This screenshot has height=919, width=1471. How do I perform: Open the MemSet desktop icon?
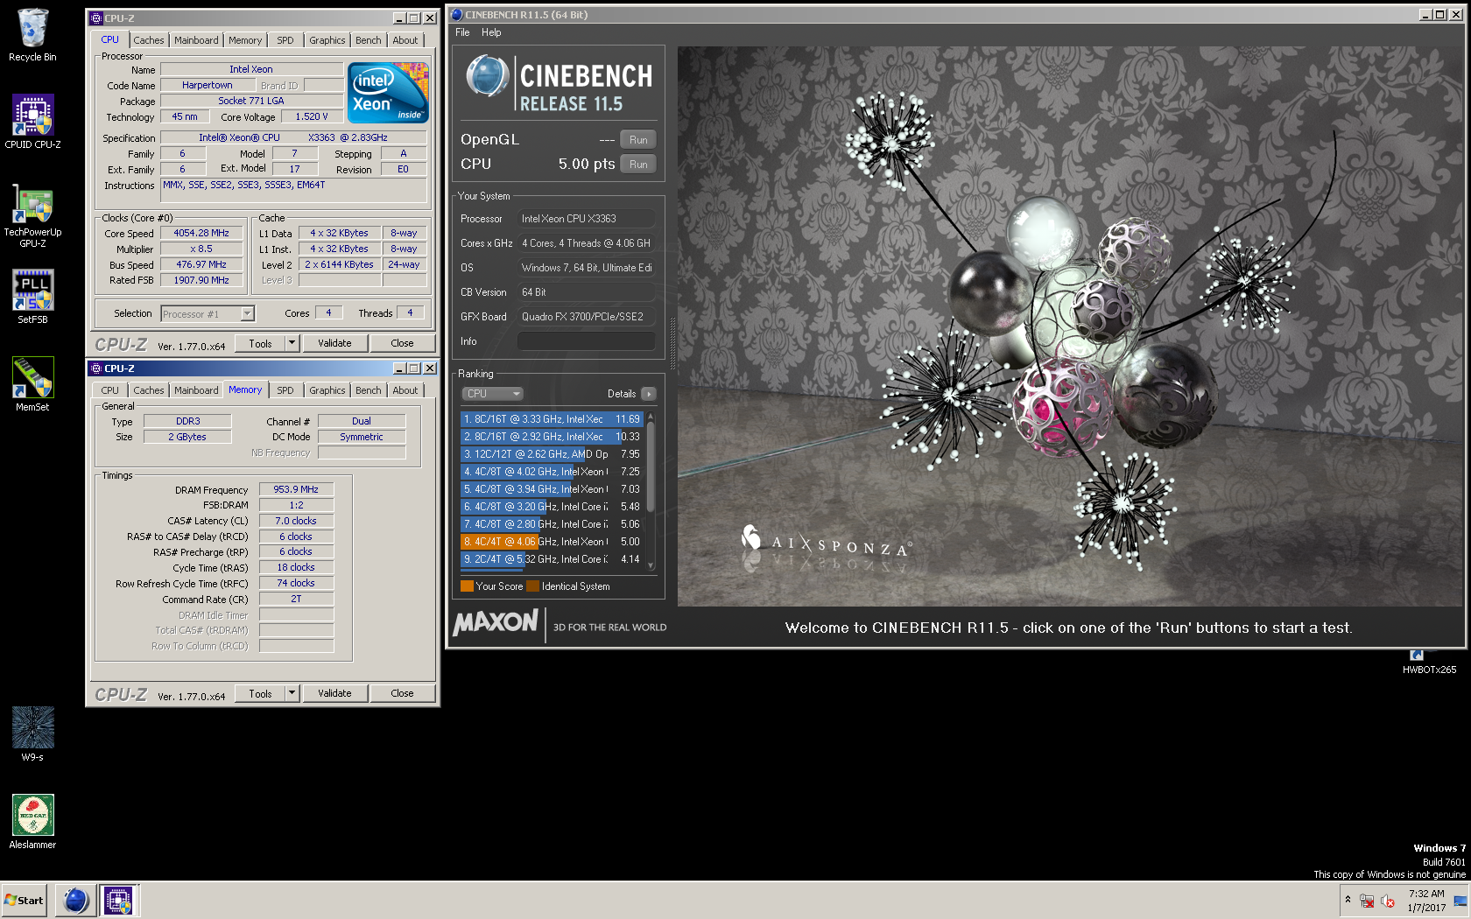(32, 384)
